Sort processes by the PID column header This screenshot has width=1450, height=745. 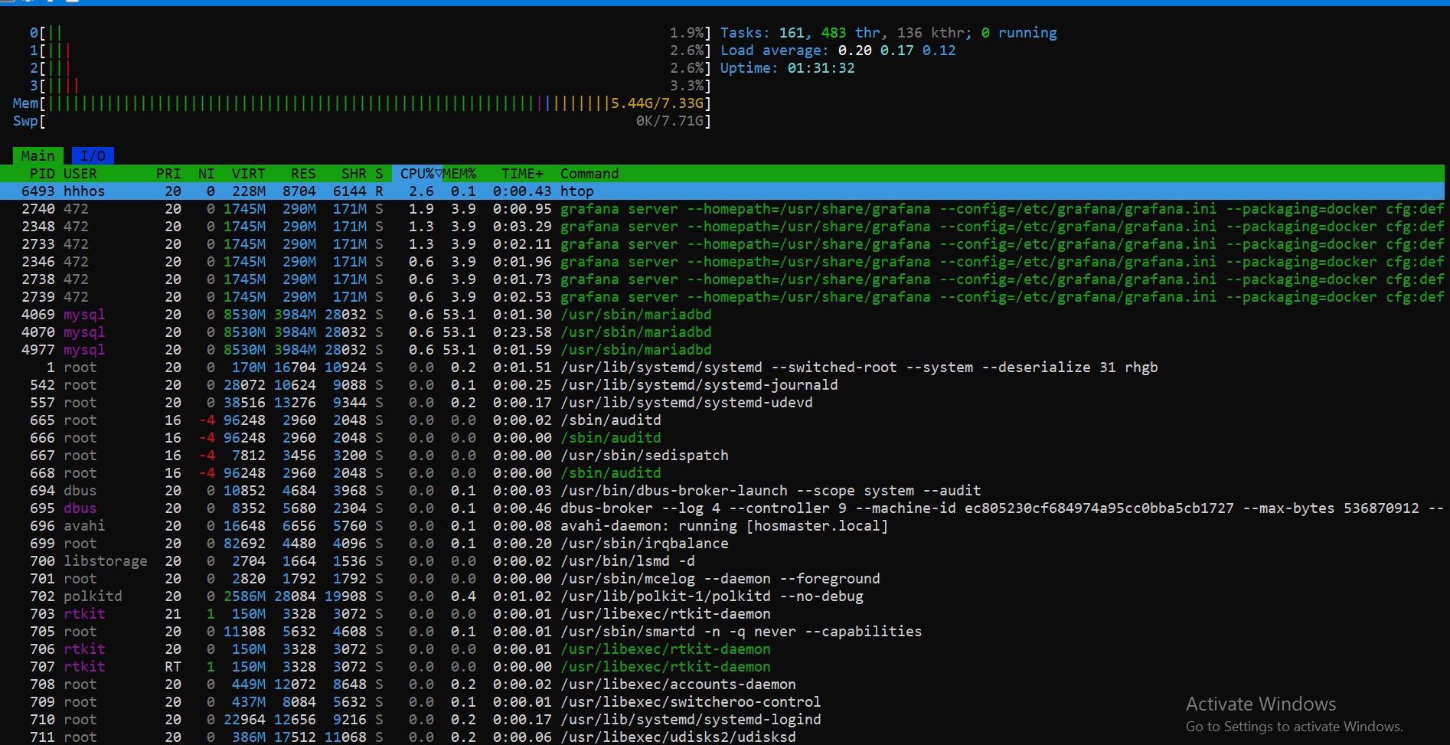42,174
